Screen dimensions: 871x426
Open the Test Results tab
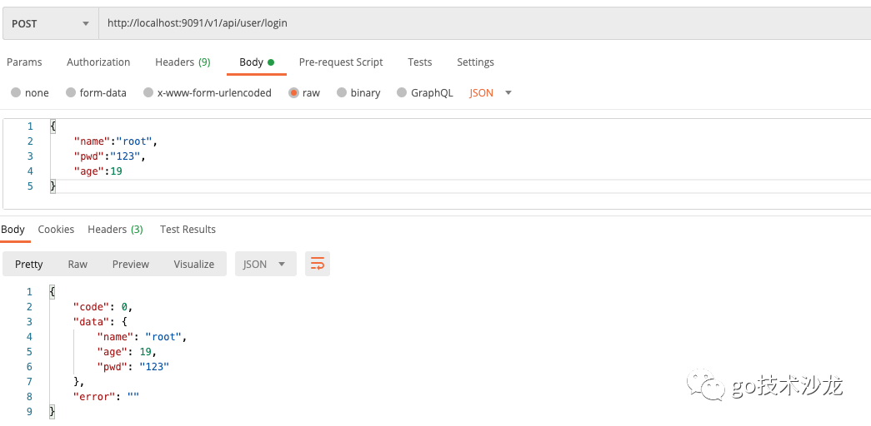pos(188,229)
